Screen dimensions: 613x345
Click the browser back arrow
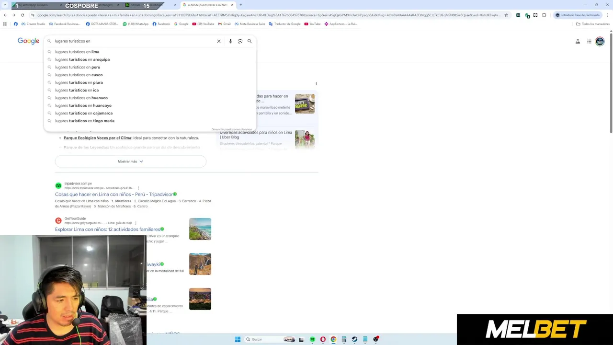[x=5, y=15]
